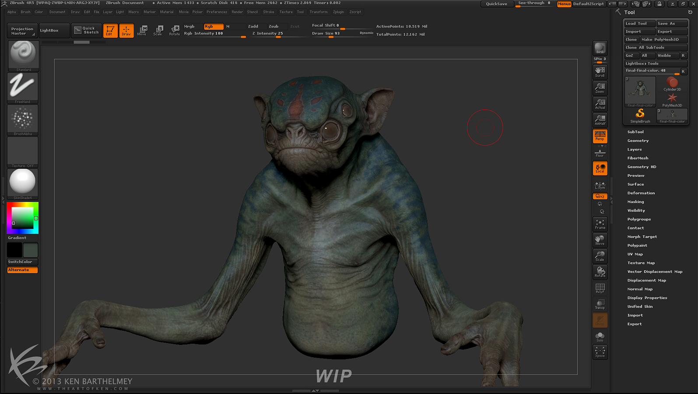Click the Xpose icon
The width and height of the screenshot is (698, 394).
(600, 352)
